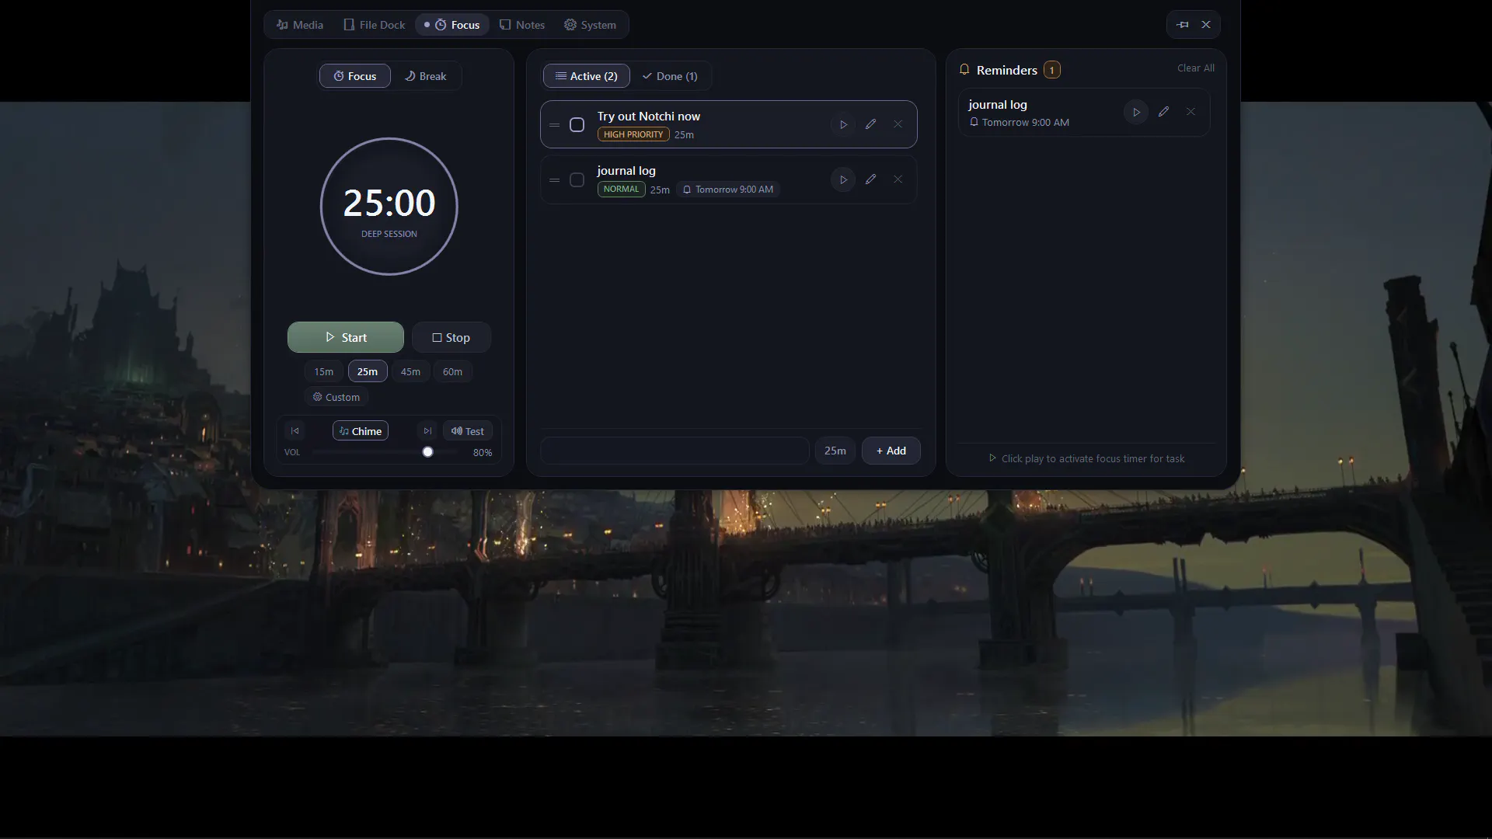Image resolution: width=1492 pixels, height=839 pixels.
Task: Open the File Dock tab
Action: pyautogui.click(x=374, y=25)
